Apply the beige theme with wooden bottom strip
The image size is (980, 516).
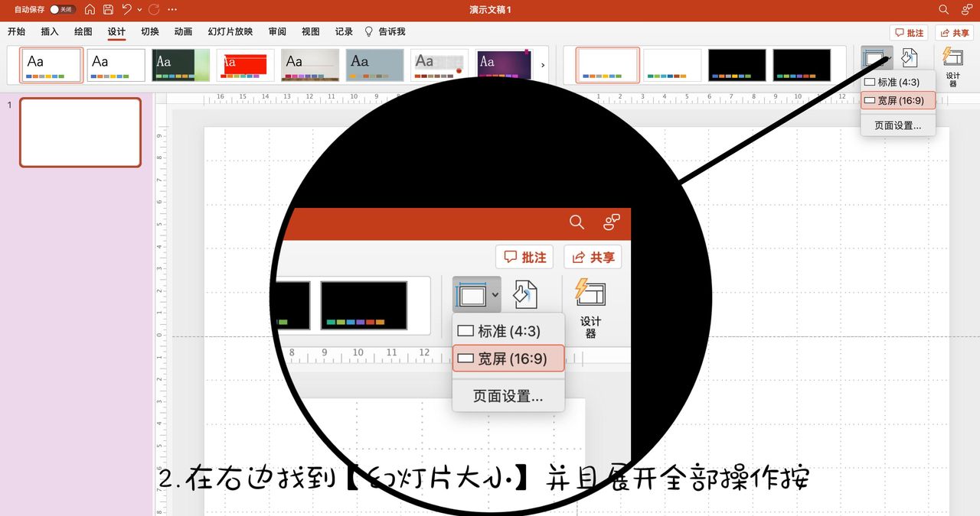tap(310, 65)
